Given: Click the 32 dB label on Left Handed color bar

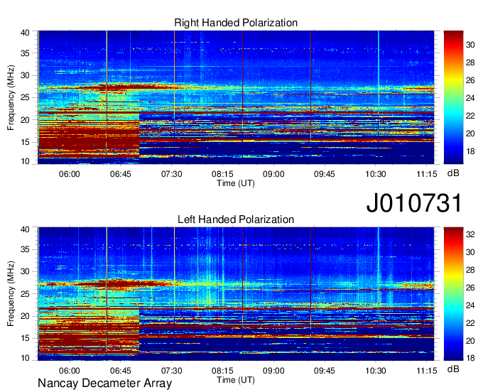Looking at the screenshot, I should [470, 234].
